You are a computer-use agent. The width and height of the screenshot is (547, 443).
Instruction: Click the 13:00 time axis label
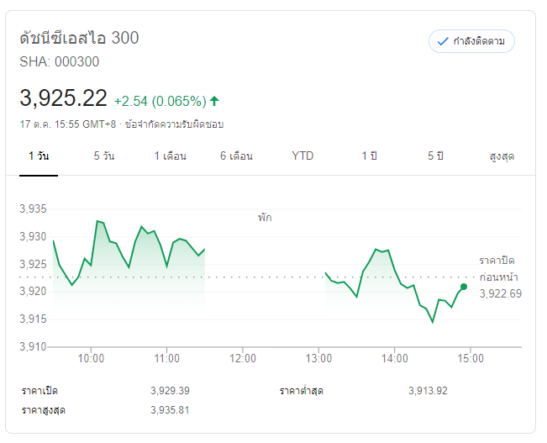pos(318,358)
